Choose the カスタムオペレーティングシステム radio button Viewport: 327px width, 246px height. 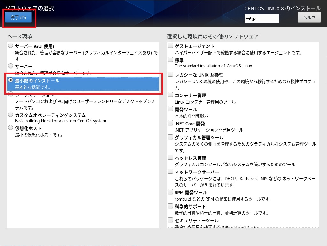(11, 114)
